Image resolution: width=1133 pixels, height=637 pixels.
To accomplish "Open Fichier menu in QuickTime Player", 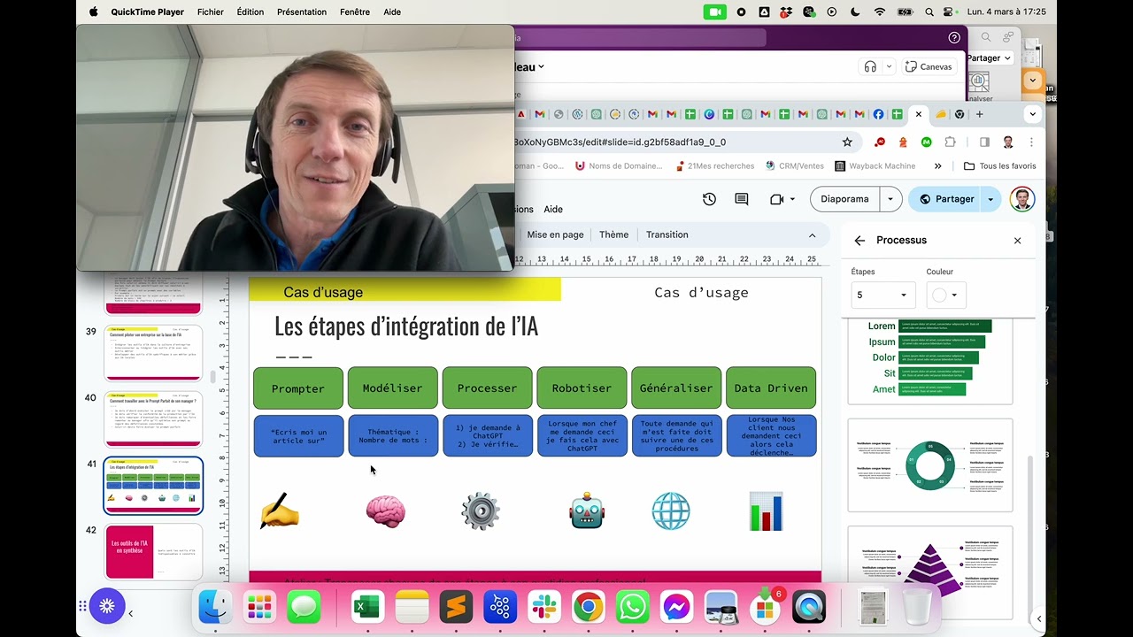I will coord(211,12).
